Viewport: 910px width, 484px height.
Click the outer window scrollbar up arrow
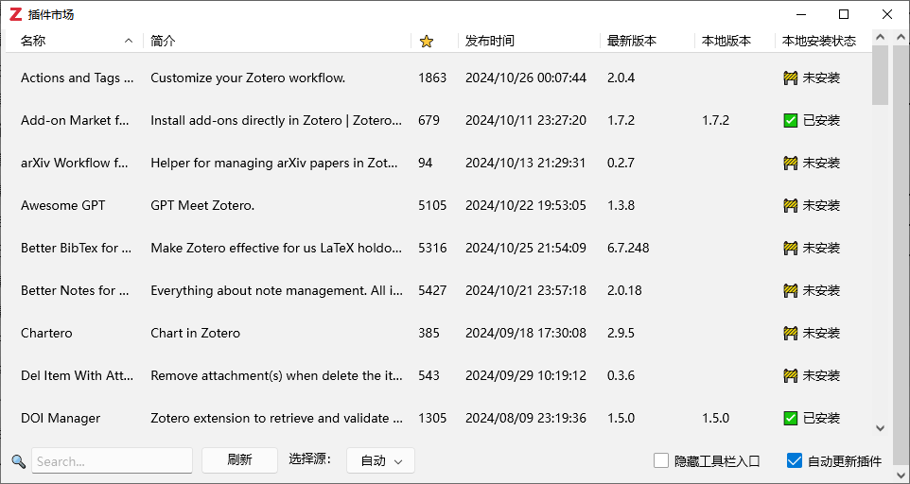pyautogui.click(x=901, y=38)
